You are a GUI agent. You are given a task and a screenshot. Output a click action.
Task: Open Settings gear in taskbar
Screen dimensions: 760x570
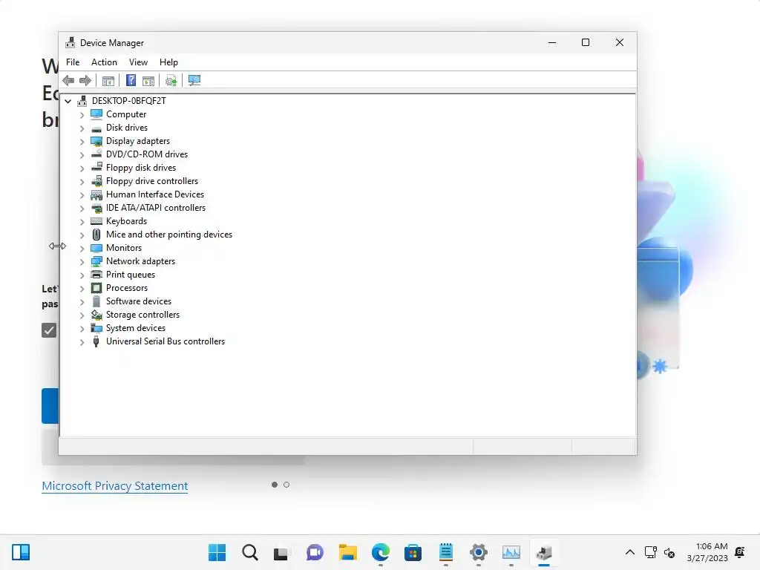(479, 552)
